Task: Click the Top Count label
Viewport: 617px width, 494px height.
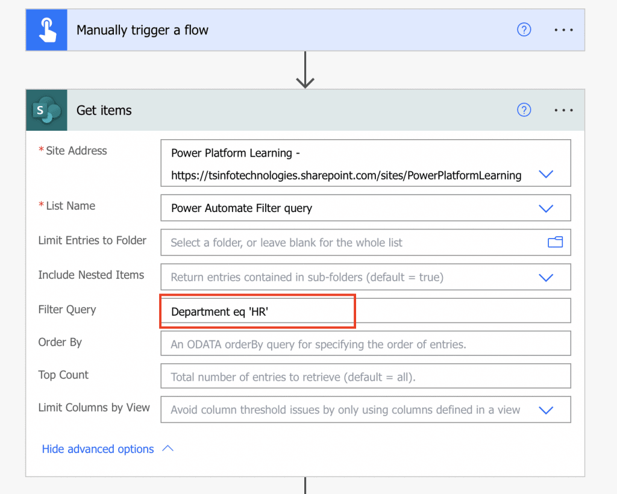Action: (63, 375)
